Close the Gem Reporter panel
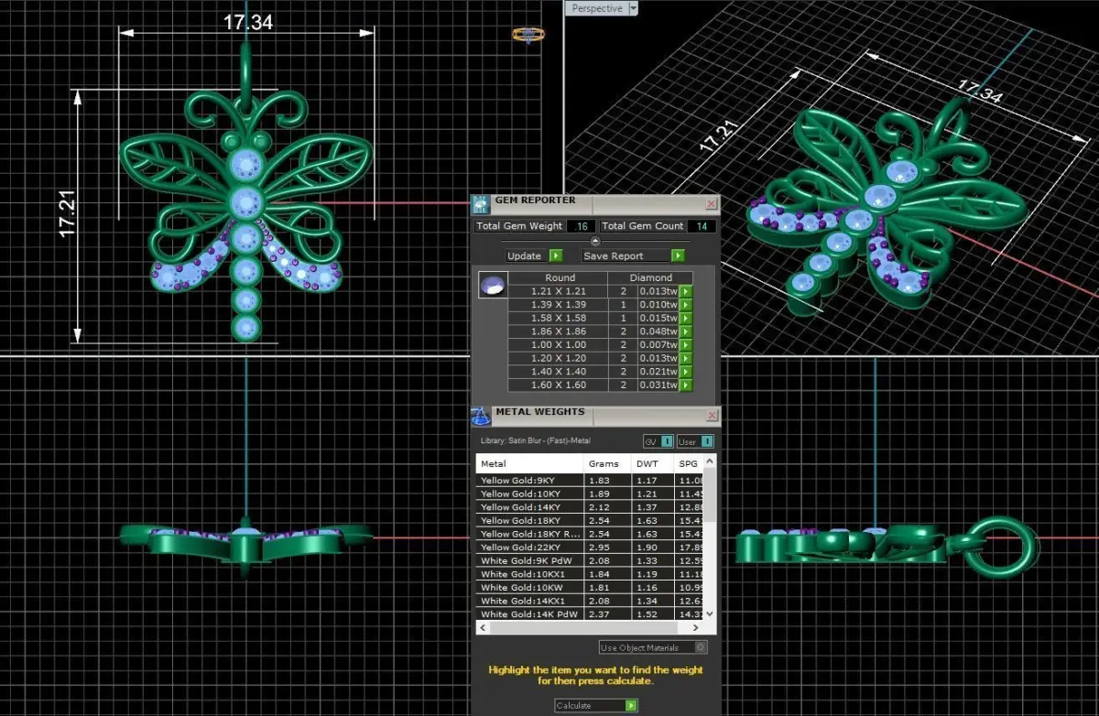Image resolution: width=1099 pixels, height=716 pixels. pos(712,204)
